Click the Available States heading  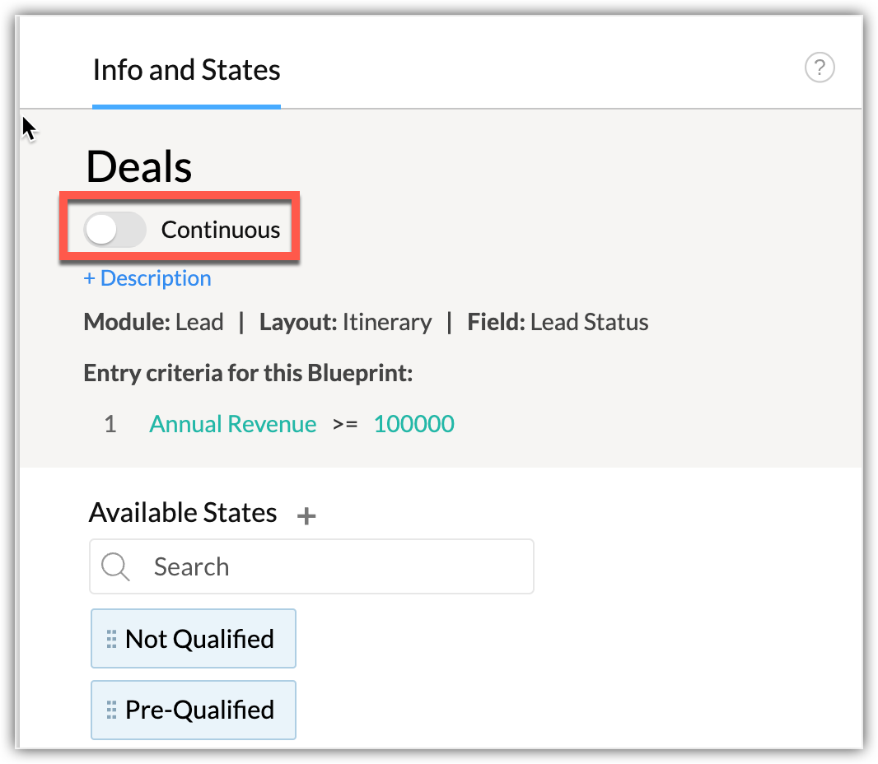(x=182, y=513)
